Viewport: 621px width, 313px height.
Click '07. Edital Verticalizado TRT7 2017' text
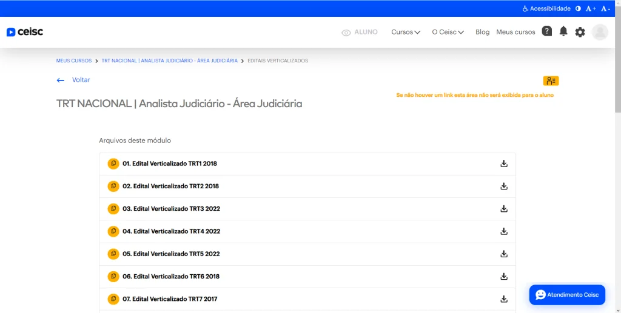[x=170, y=299]
